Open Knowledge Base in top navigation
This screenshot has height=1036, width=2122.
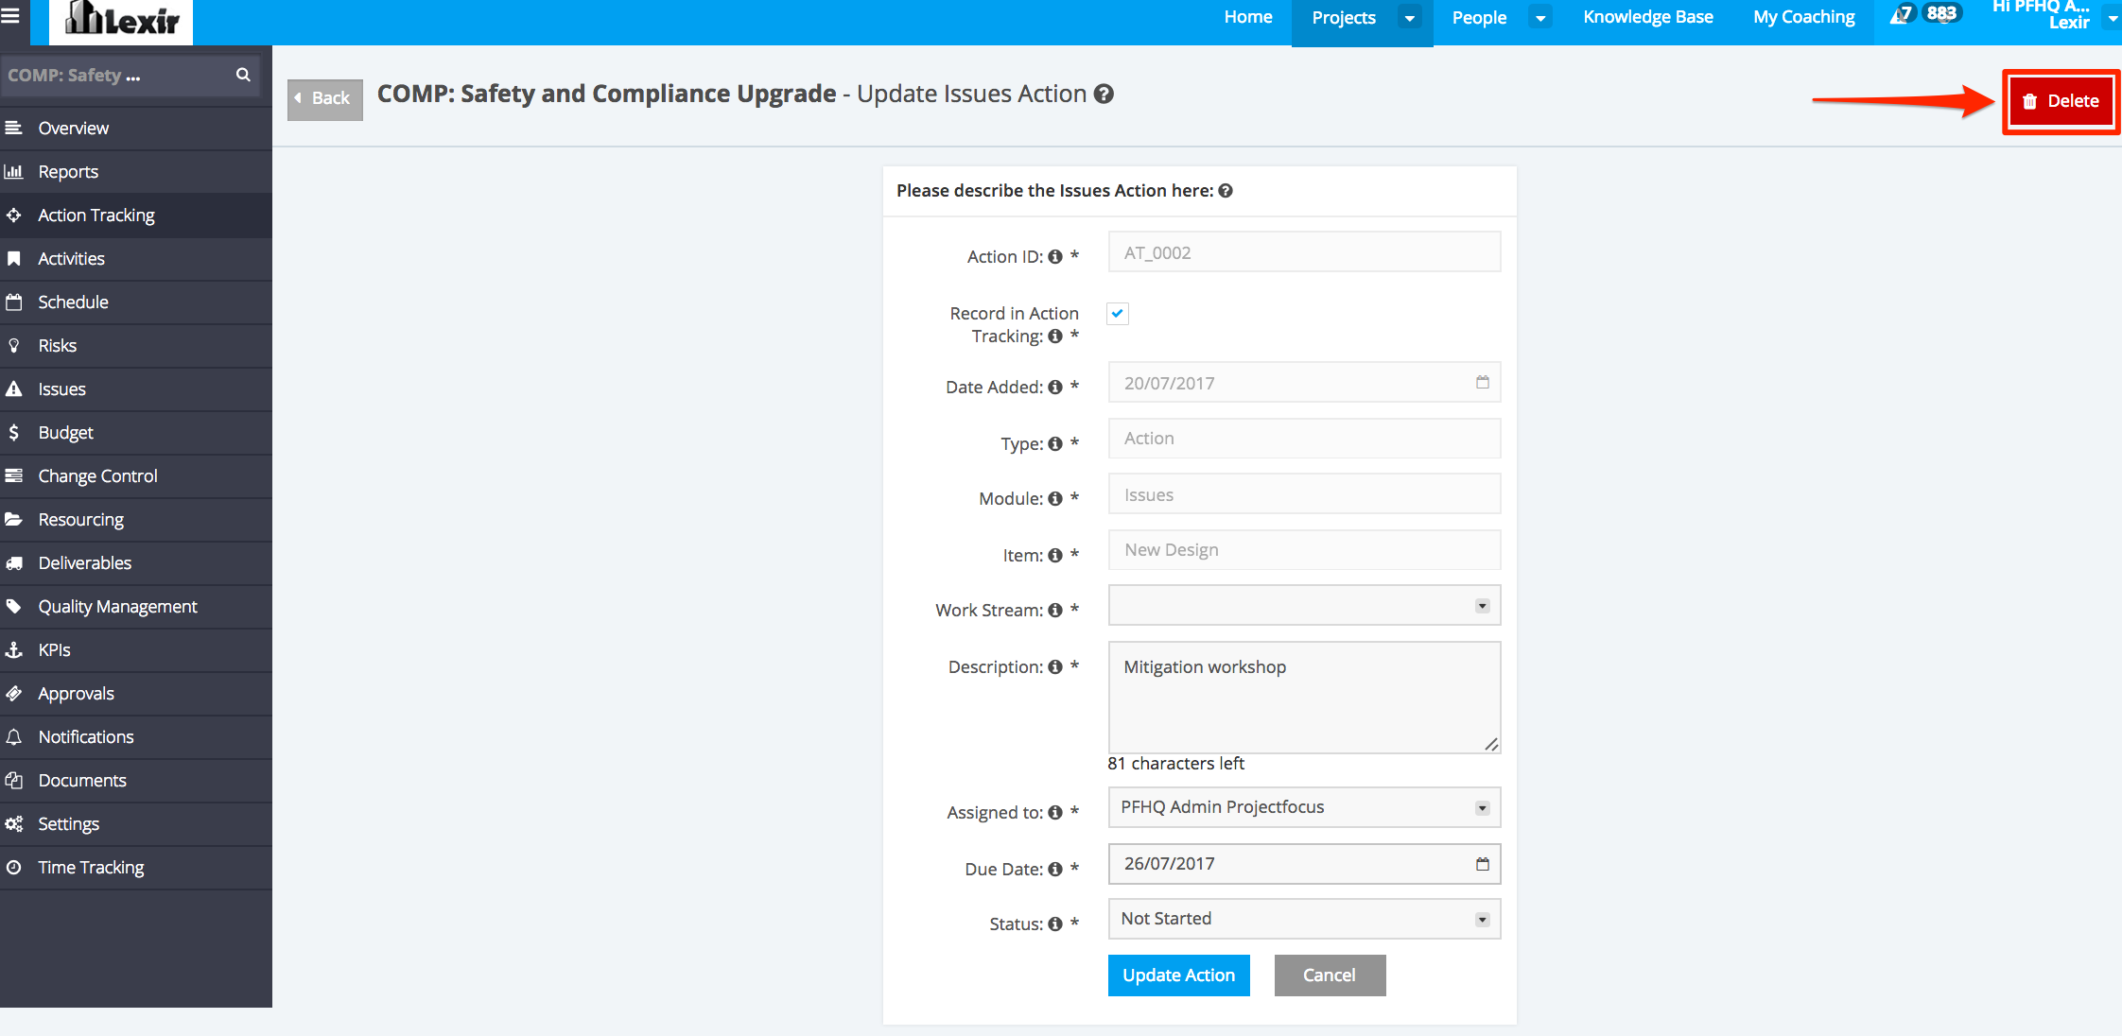point(1647,18)
